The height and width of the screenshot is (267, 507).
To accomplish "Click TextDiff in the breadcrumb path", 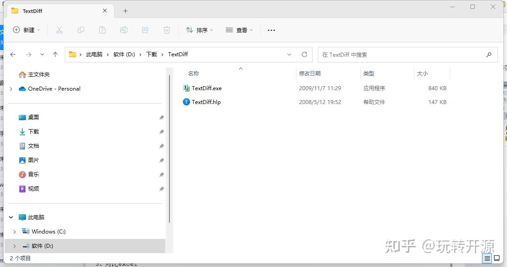I will point(178,54).
